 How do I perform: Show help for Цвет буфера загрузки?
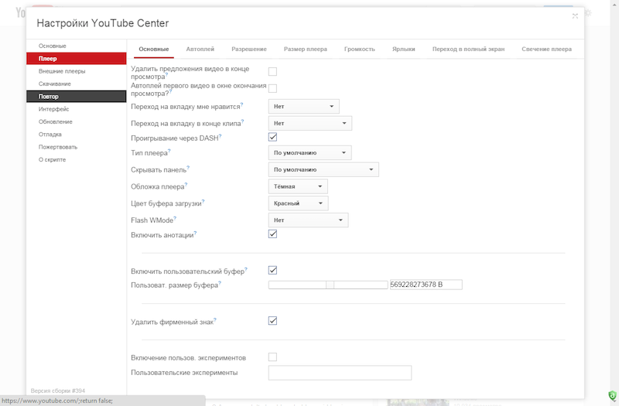pyautogui.click(x=203, y=201)
